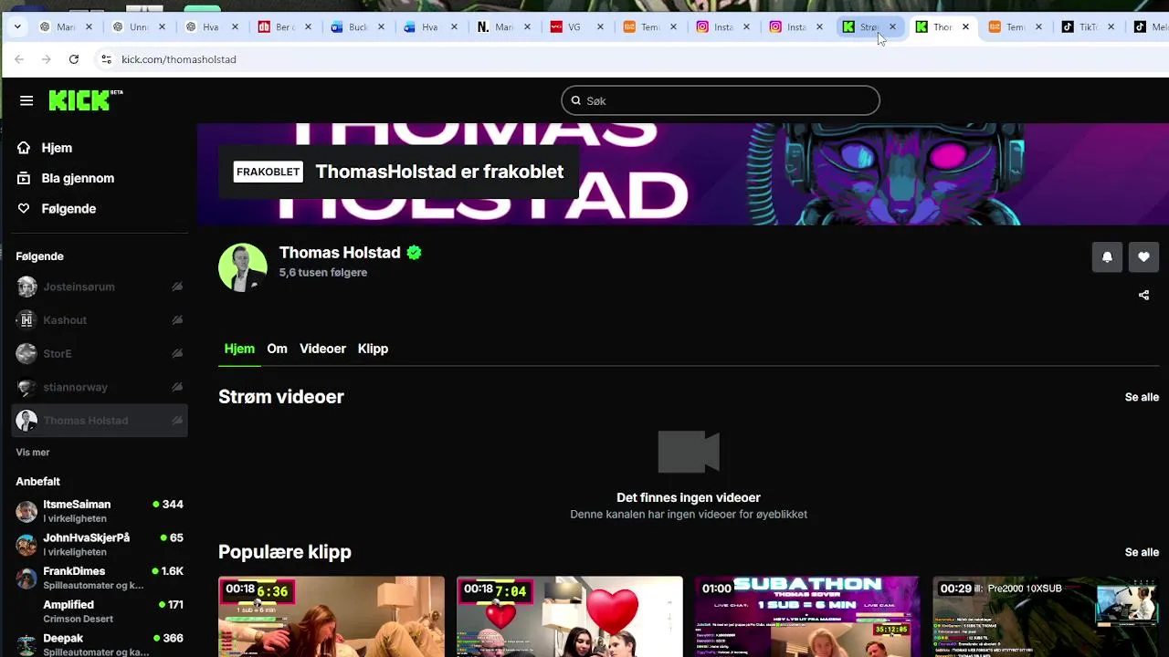Viewport: 1169px width, 657px height.
Task: Click the site info icon in address bar
Action: click(x=106, y=59)
